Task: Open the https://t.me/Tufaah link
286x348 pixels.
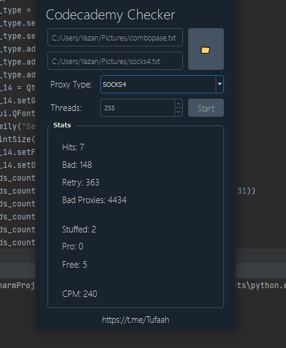Action: point(135,320)
